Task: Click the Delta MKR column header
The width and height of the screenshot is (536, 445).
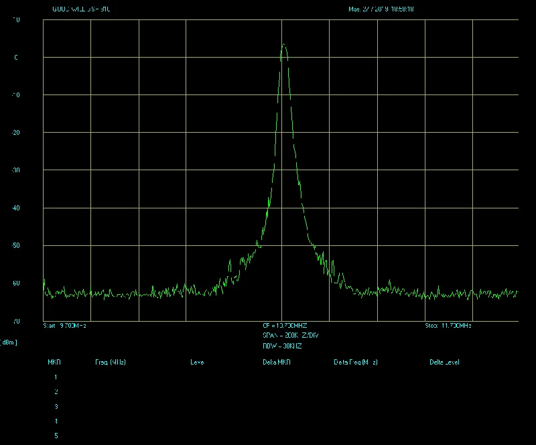Action: pyautogui.click(x=277, y=362)
